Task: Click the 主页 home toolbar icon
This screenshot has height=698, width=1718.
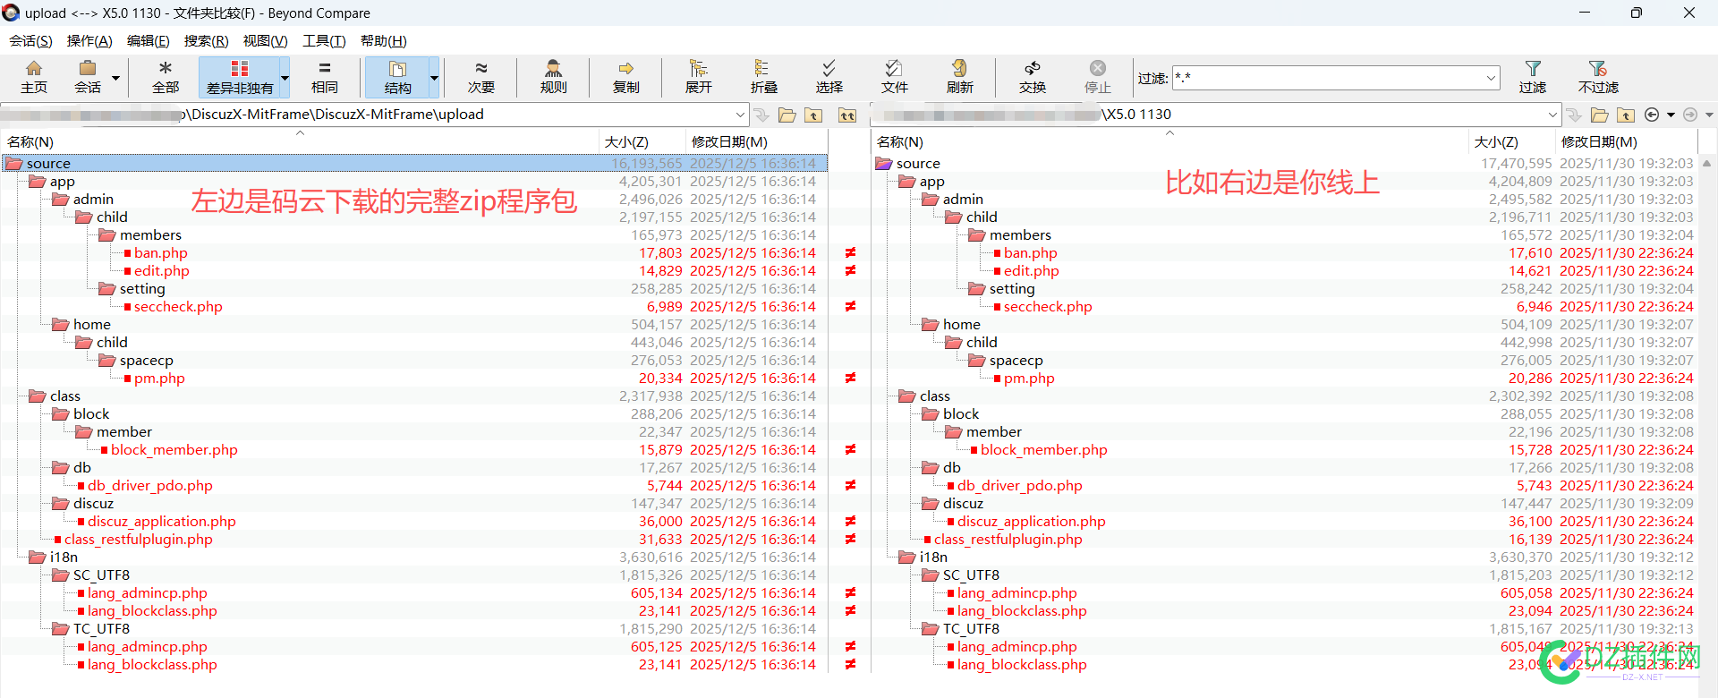Action: [34, 77]
